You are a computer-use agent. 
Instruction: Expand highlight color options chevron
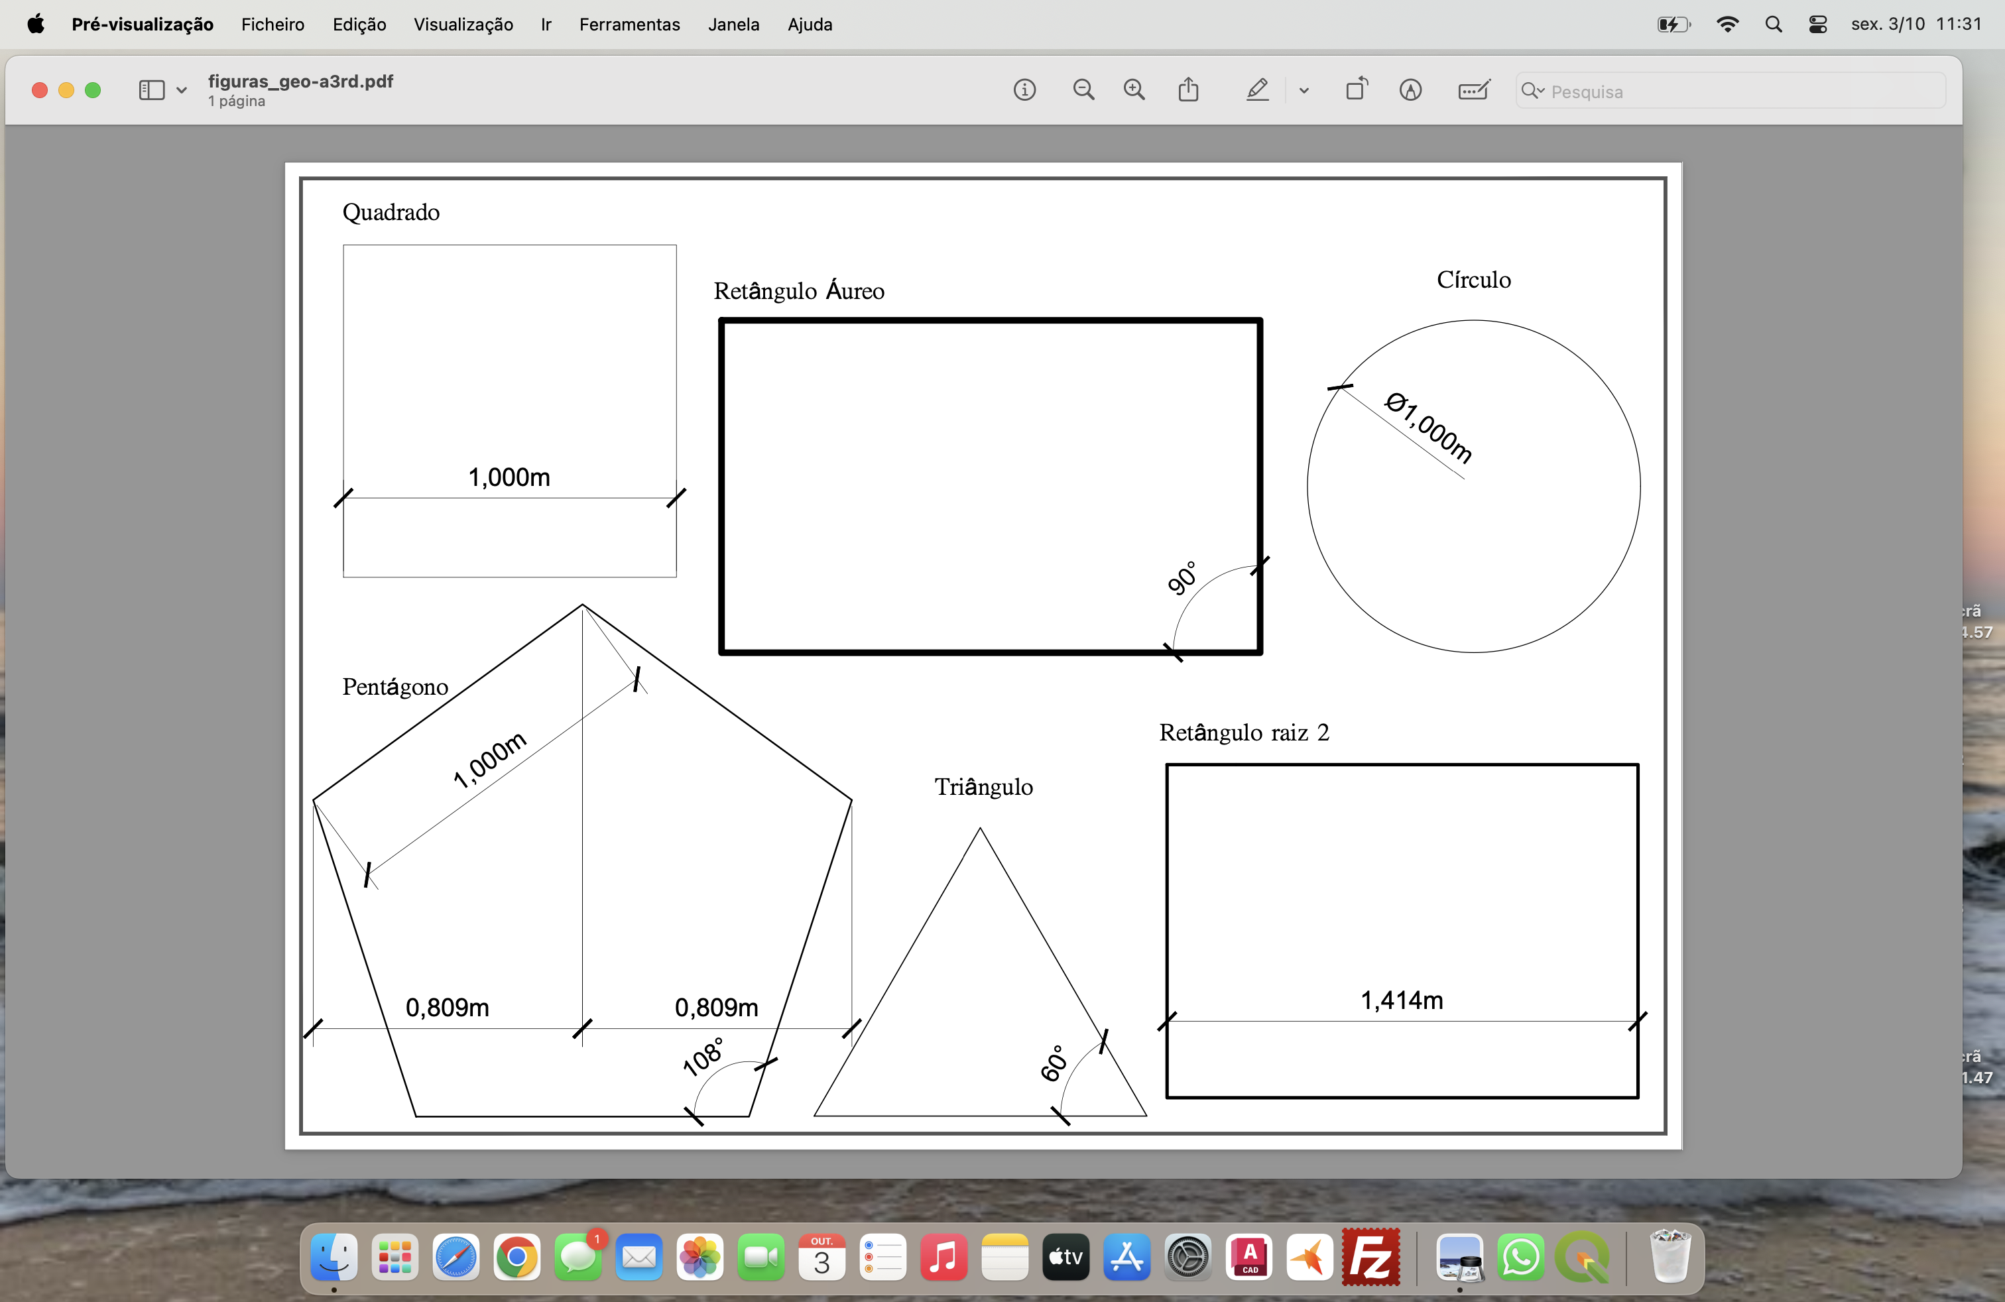1304,91
